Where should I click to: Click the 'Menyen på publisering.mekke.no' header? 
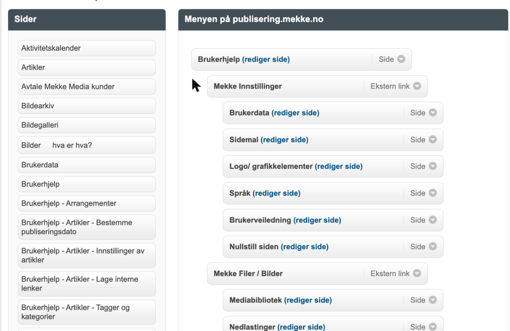(343, 20)
